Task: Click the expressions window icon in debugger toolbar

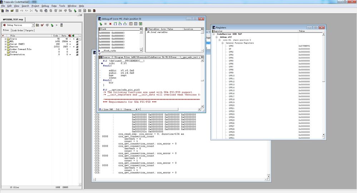Action: click(x=136, y=24)
